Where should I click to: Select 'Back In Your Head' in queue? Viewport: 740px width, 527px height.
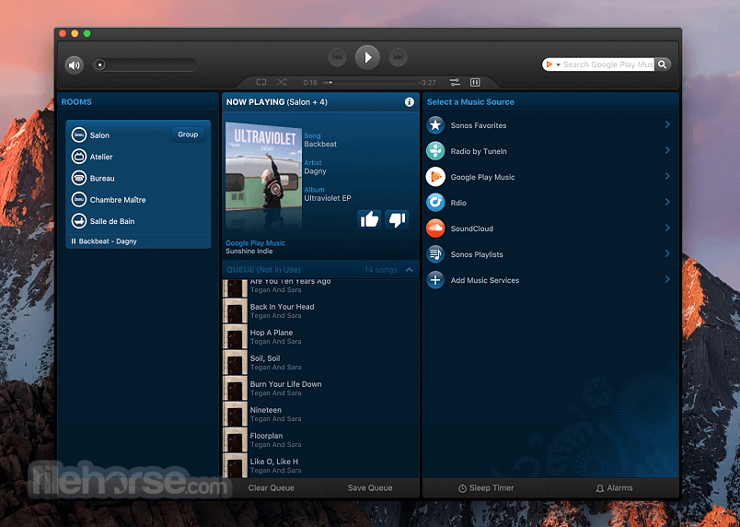[x=320, y=310]
